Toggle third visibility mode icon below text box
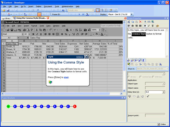 [136, 60]
